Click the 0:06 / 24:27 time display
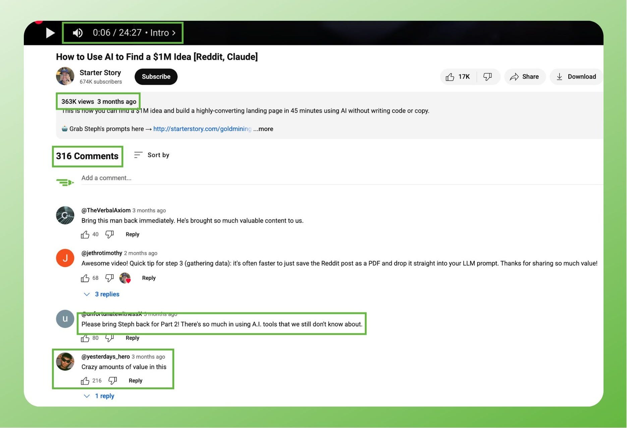 117,33
